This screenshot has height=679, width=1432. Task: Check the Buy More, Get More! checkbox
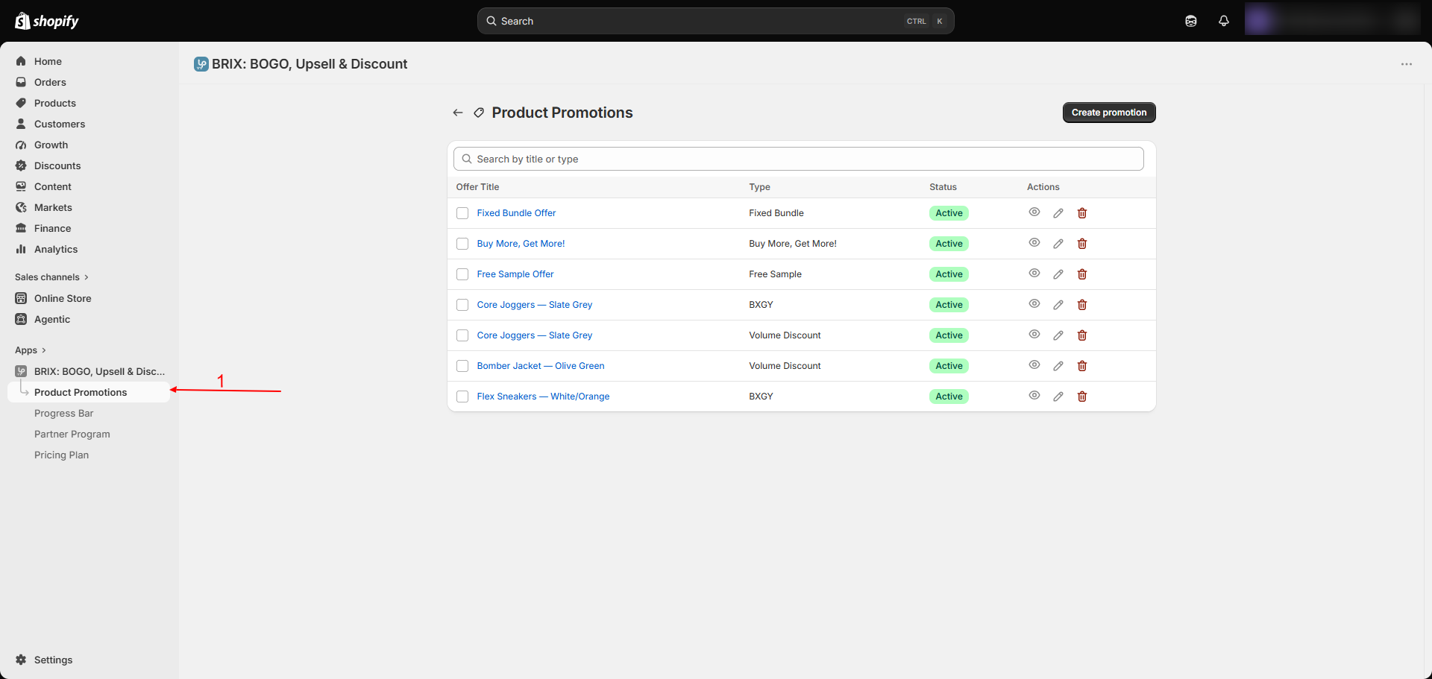point(462,244)
